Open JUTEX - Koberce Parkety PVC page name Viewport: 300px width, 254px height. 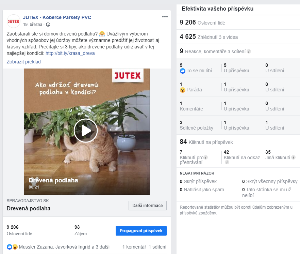[57, 17]
